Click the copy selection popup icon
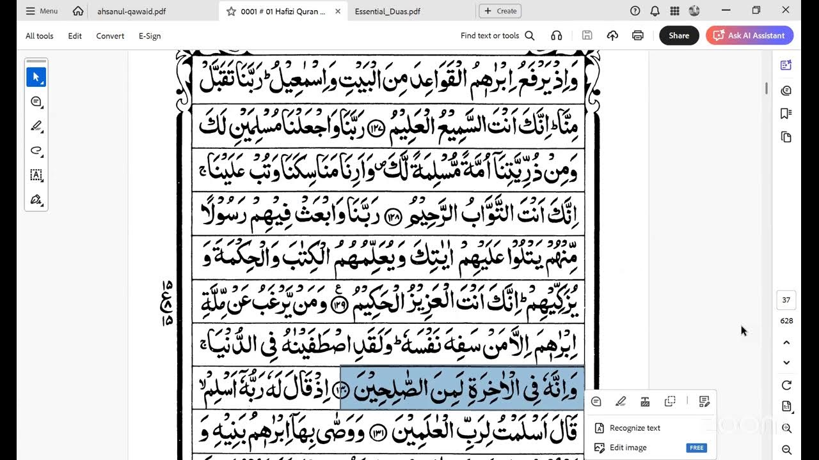This screenshot has height=460, width=819. tap(670, 401)
